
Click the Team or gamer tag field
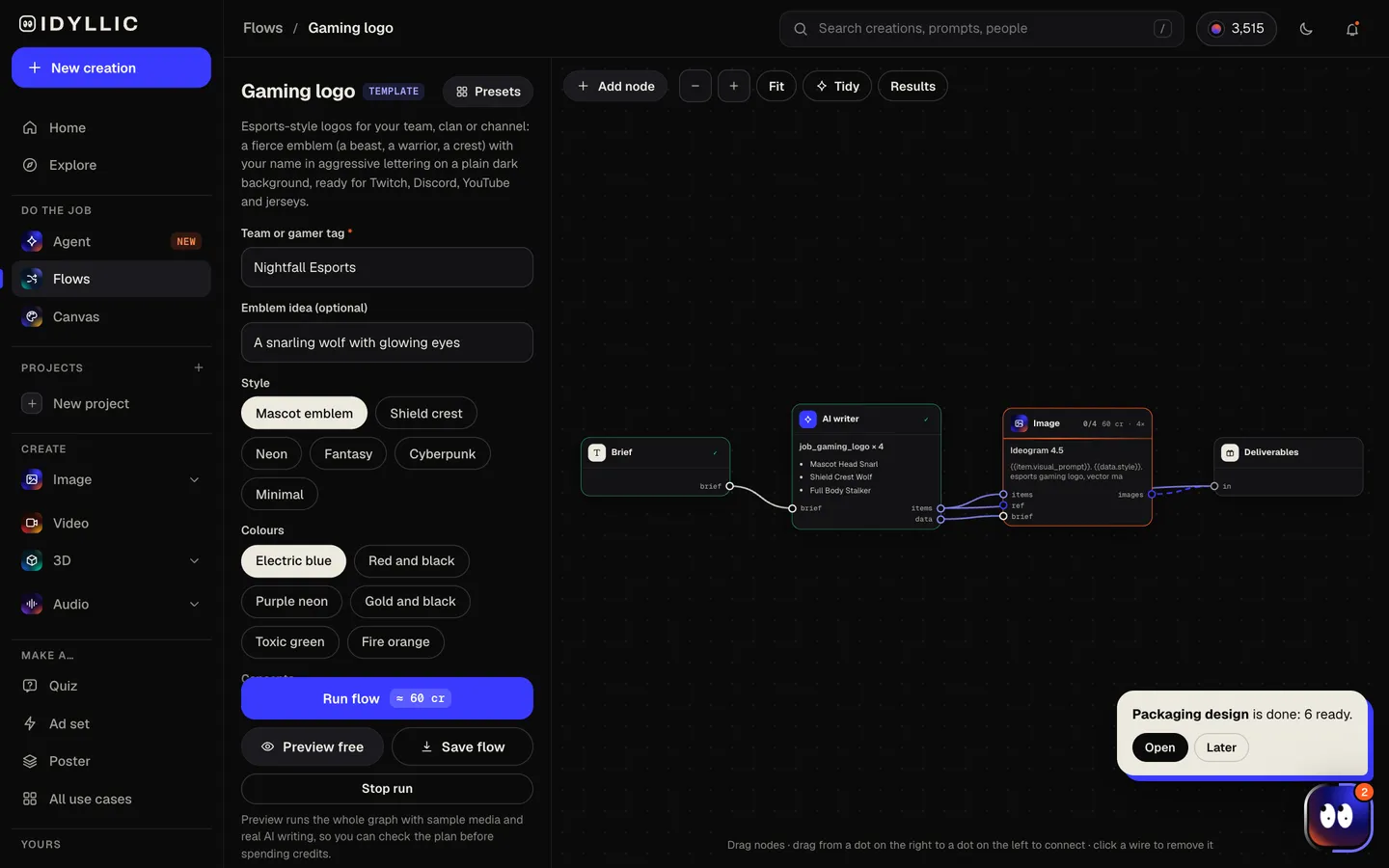tap(387, 267)
